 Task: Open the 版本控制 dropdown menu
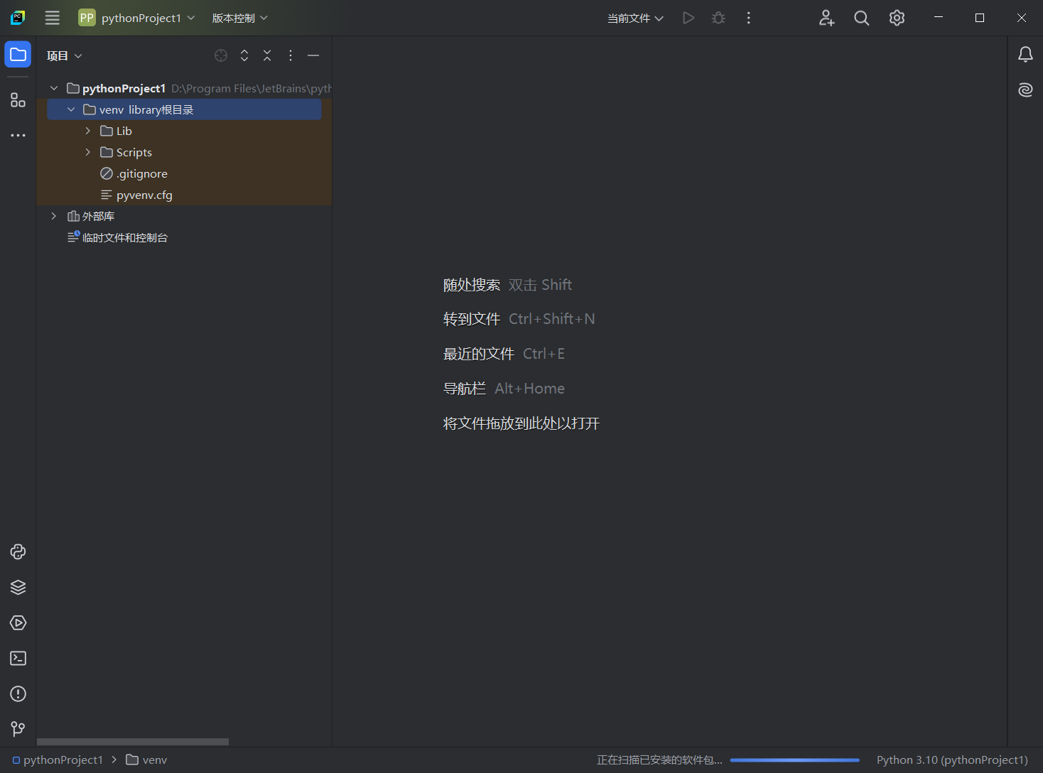239,18
